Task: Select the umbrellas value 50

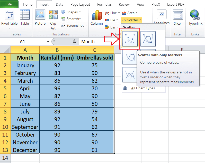Action: coord(94,104)
